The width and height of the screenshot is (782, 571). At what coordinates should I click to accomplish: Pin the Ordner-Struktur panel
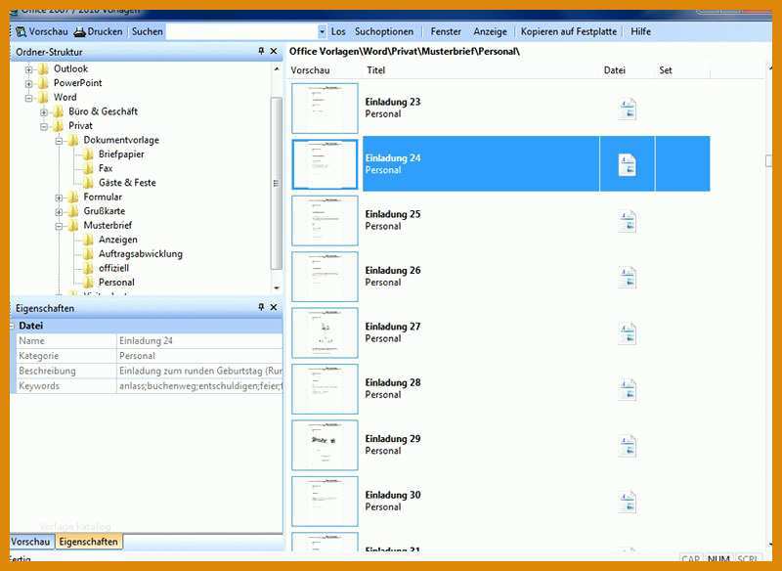261,51
